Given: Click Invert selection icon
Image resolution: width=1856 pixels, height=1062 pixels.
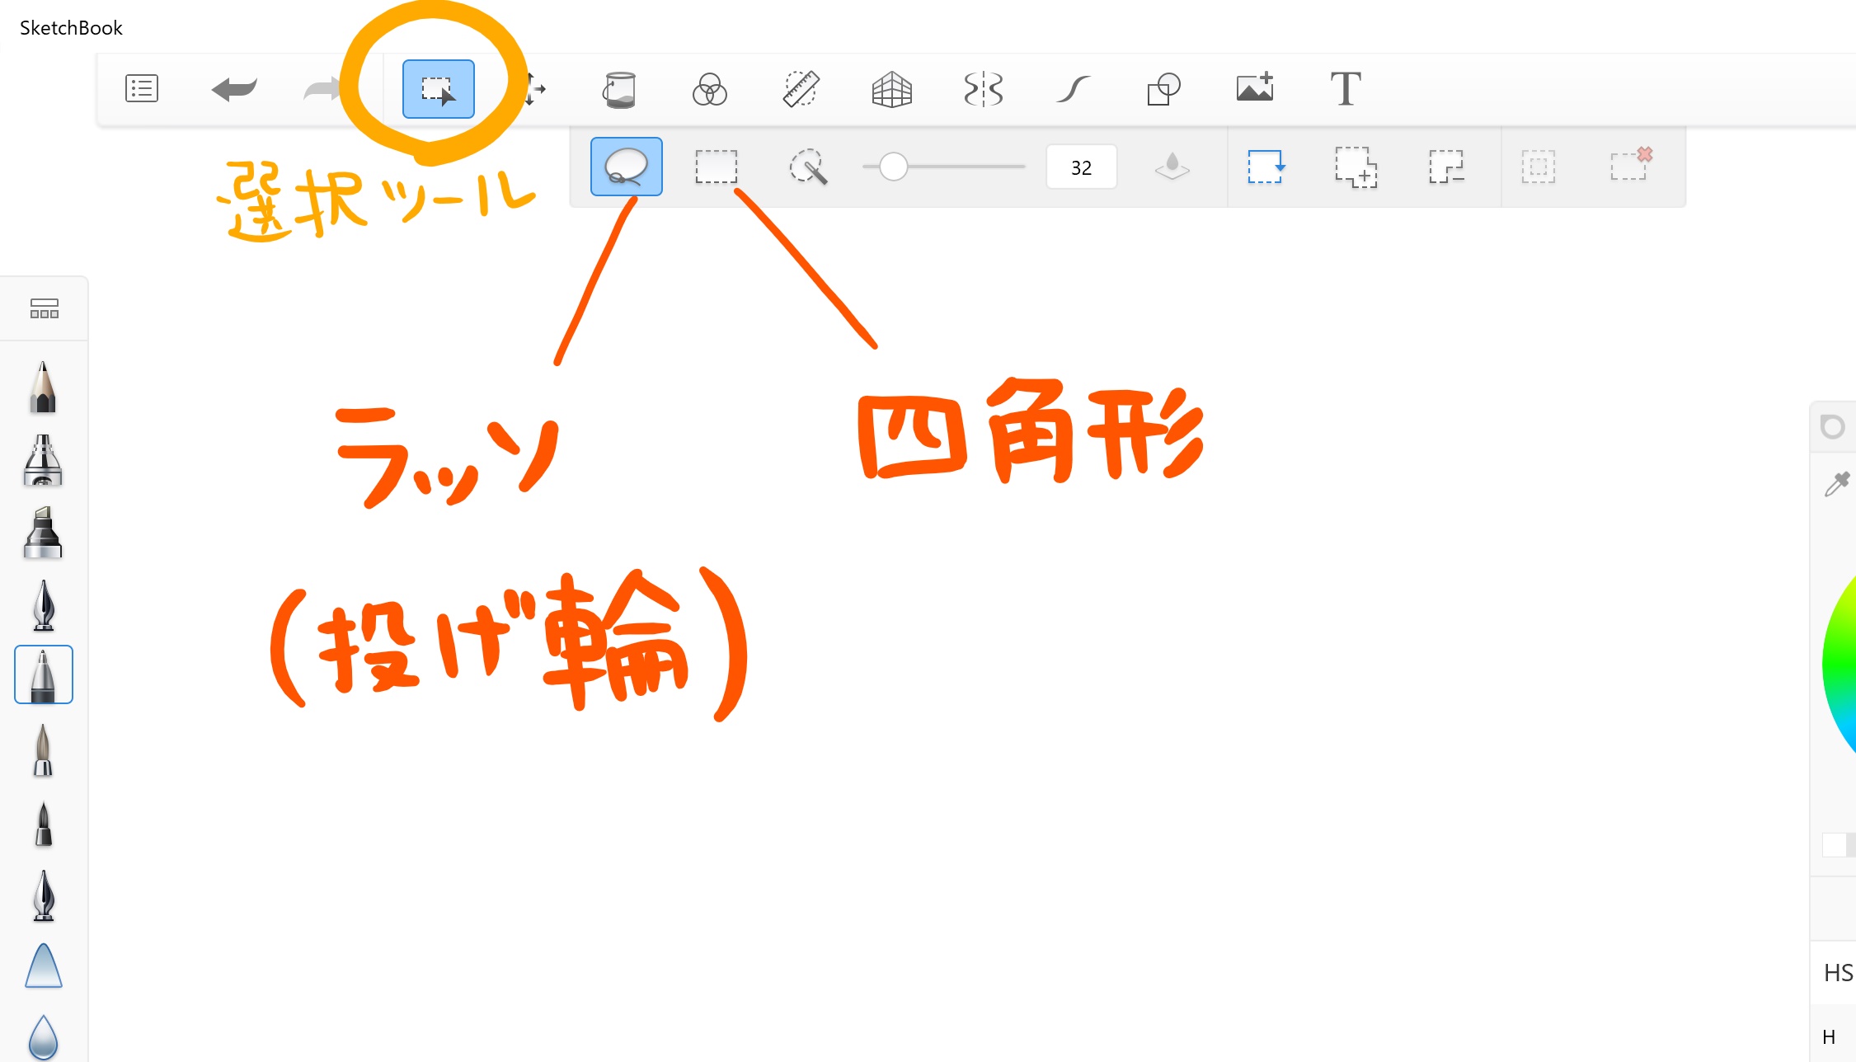Looking at the screenshot, I should coord(1538,167).
